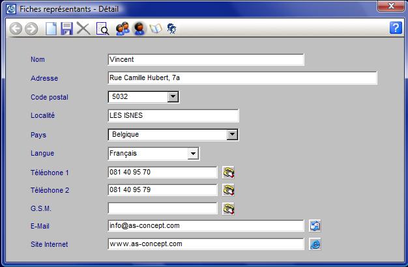Click the blue head profile icon
408x267 pixels.
tap(171, 29)
